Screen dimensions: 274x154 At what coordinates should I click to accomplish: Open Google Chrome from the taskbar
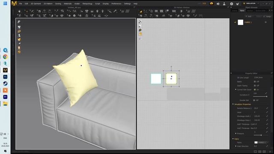tap(5, 57)
